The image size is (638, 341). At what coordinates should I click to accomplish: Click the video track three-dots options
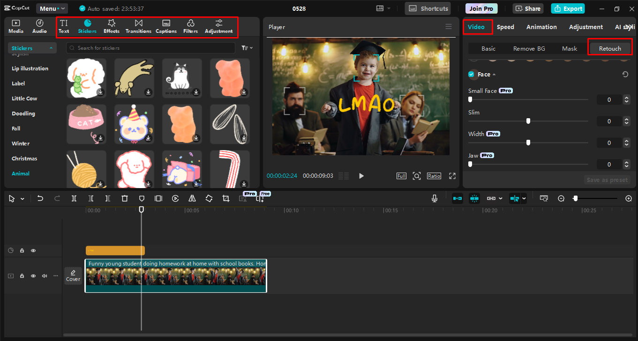pyautogui.click(x=56, y=276)
